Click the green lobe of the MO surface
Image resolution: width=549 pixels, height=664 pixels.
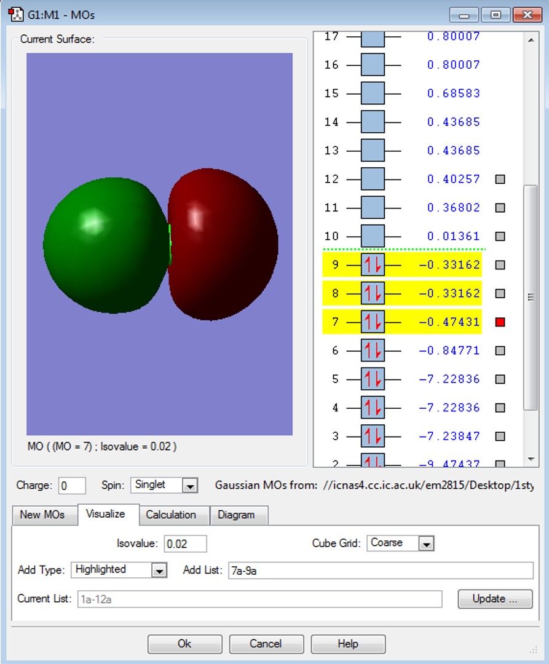coord(106,245)
